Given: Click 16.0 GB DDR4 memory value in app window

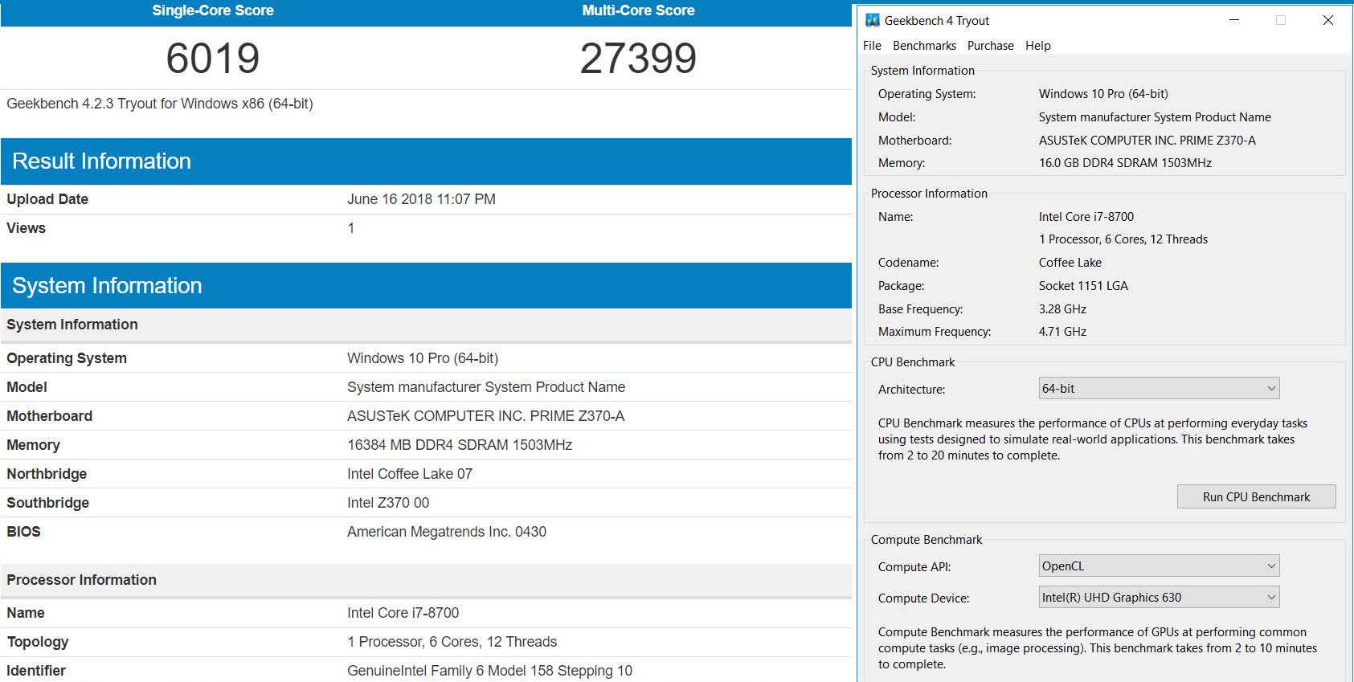Looking at the screenshot, I should click(1125, 163).
